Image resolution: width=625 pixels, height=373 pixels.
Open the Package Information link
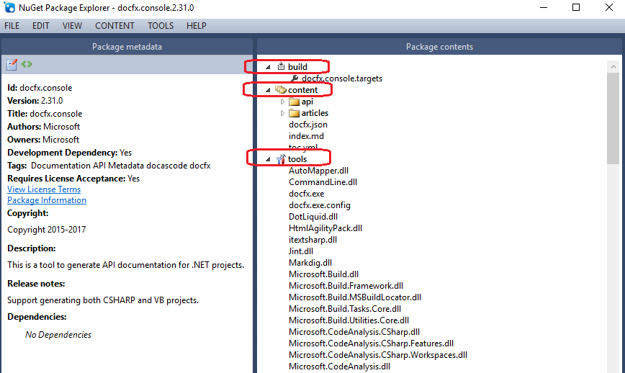[47, 200]
